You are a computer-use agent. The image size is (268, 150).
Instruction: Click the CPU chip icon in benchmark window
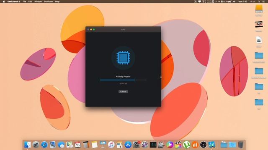tap(123, 58)
